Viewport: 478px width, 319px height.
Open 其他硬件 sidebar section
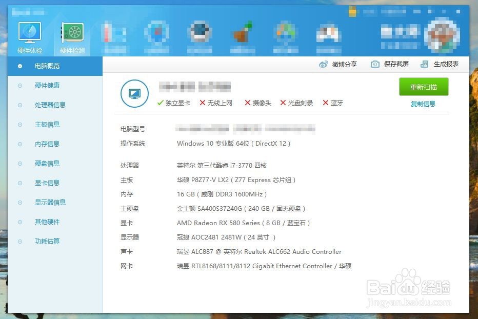55,222
